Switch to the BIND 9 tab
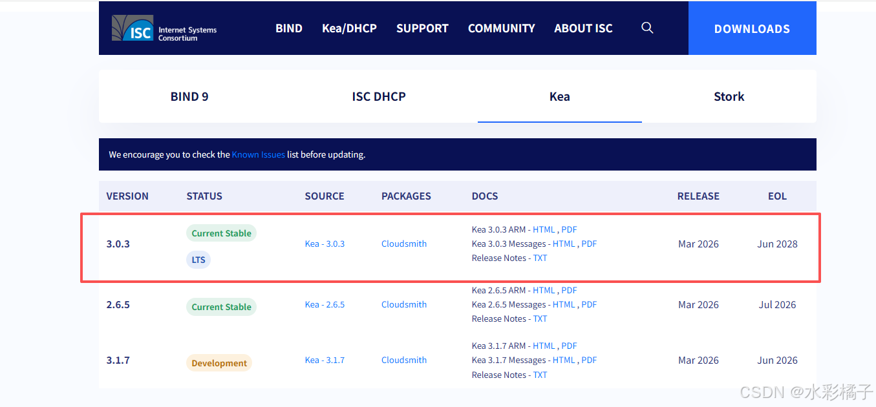 pyautogui.click(x=189, y=96)
